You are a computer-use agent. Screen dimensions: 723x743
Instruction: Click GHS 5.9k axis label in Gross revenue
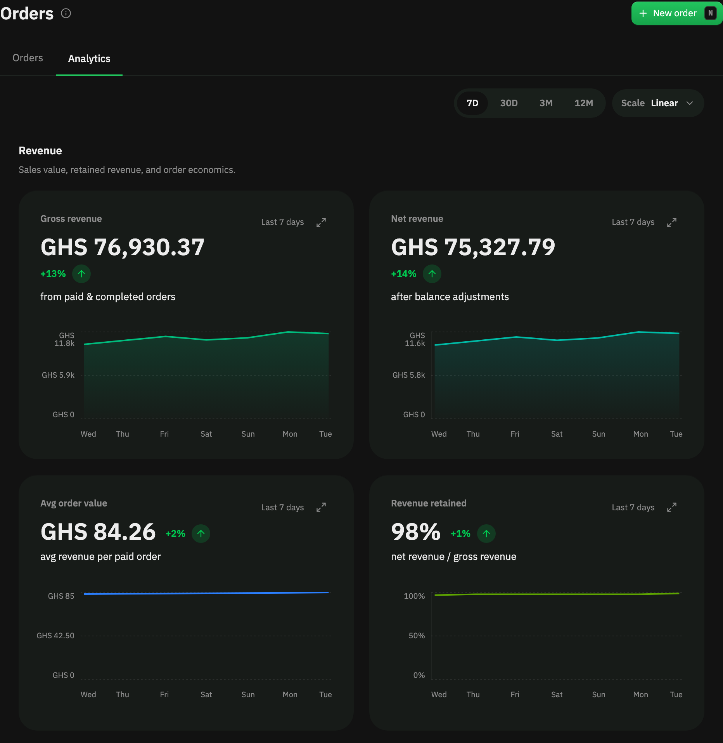(x=58, y=375)
